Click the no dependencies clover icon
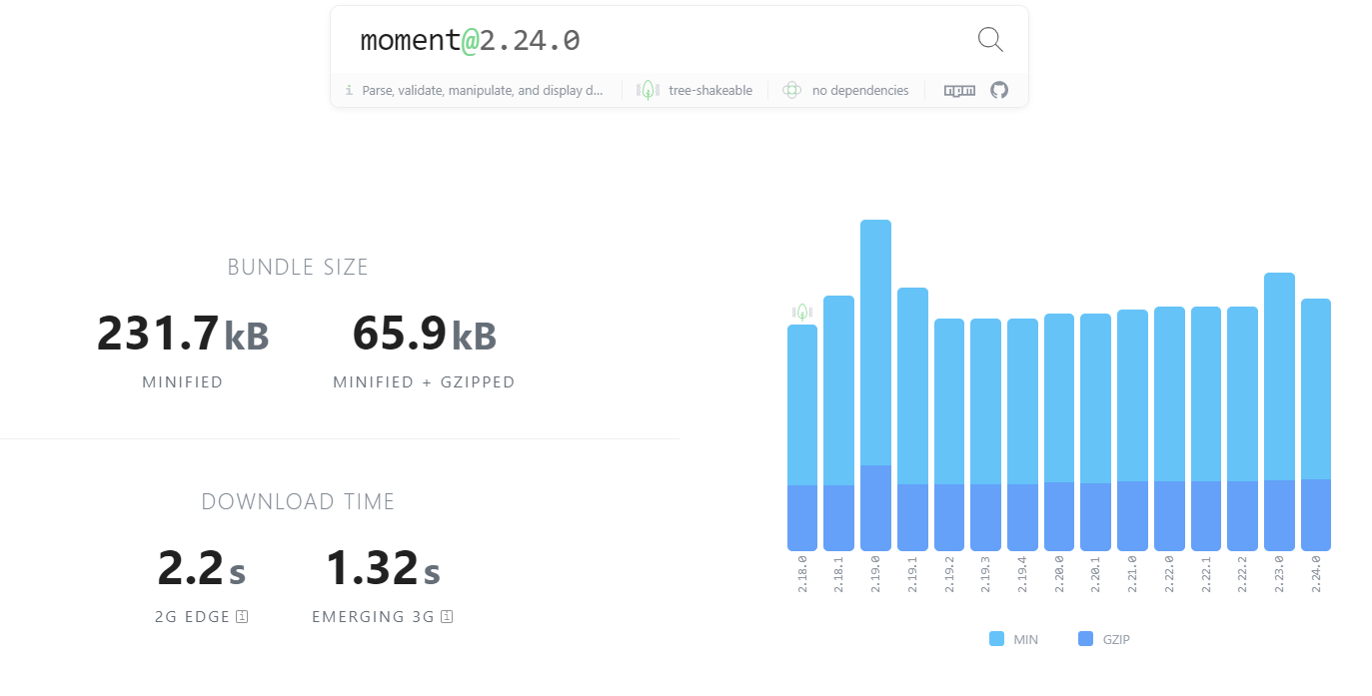The height and width of the screenshot is (696, 1372). 791,90
